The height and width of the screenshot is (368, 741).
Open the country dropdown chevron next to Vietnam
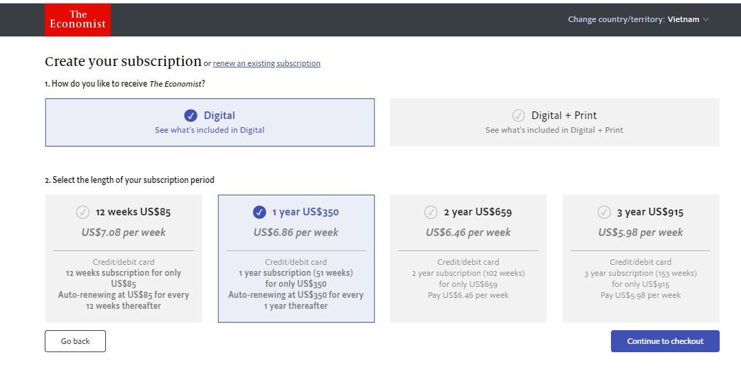coord(706,20)
